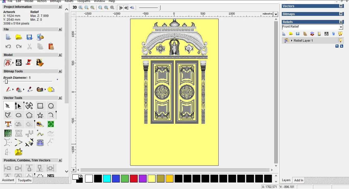Open the Toolpaths menu

[84, 1]
